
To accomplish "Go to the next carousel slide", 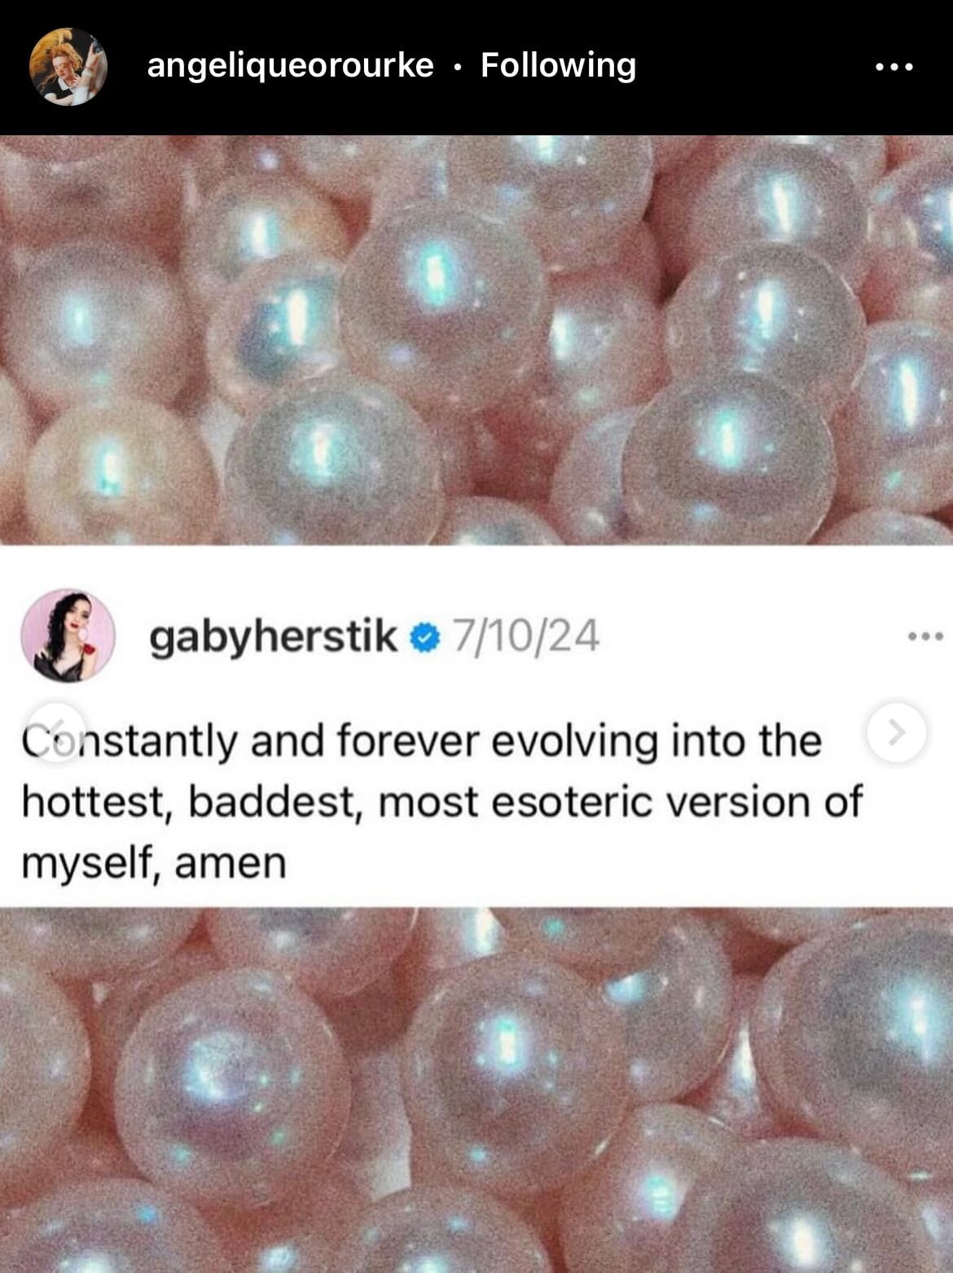I will pyautogui.click(x=897, y=732).
